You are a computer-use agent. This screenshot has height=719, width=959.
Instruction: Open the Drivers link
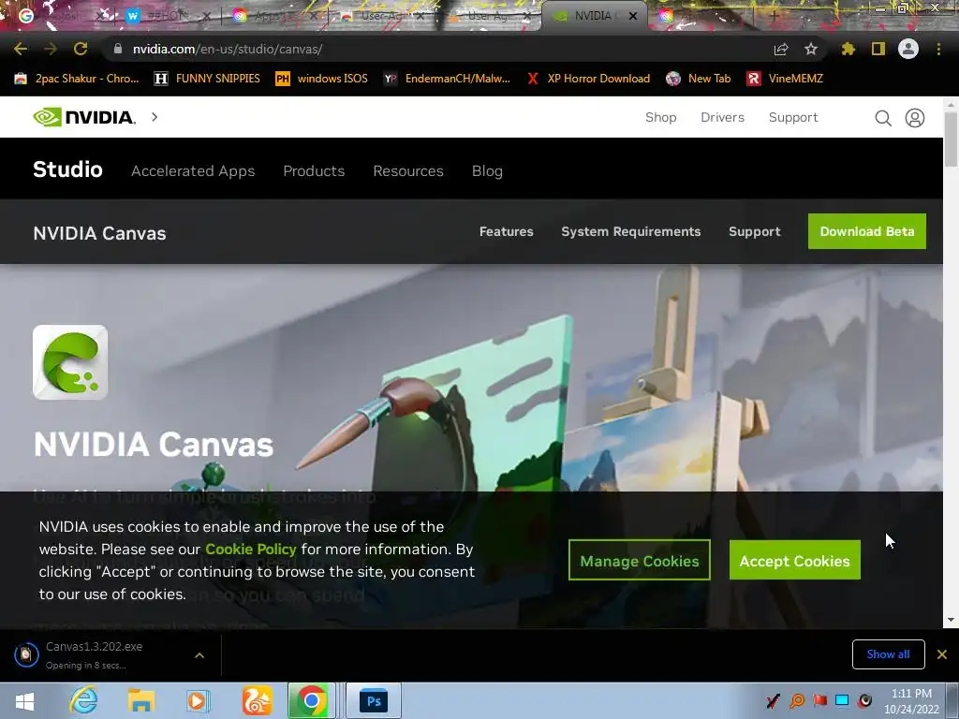click(722, 117)
